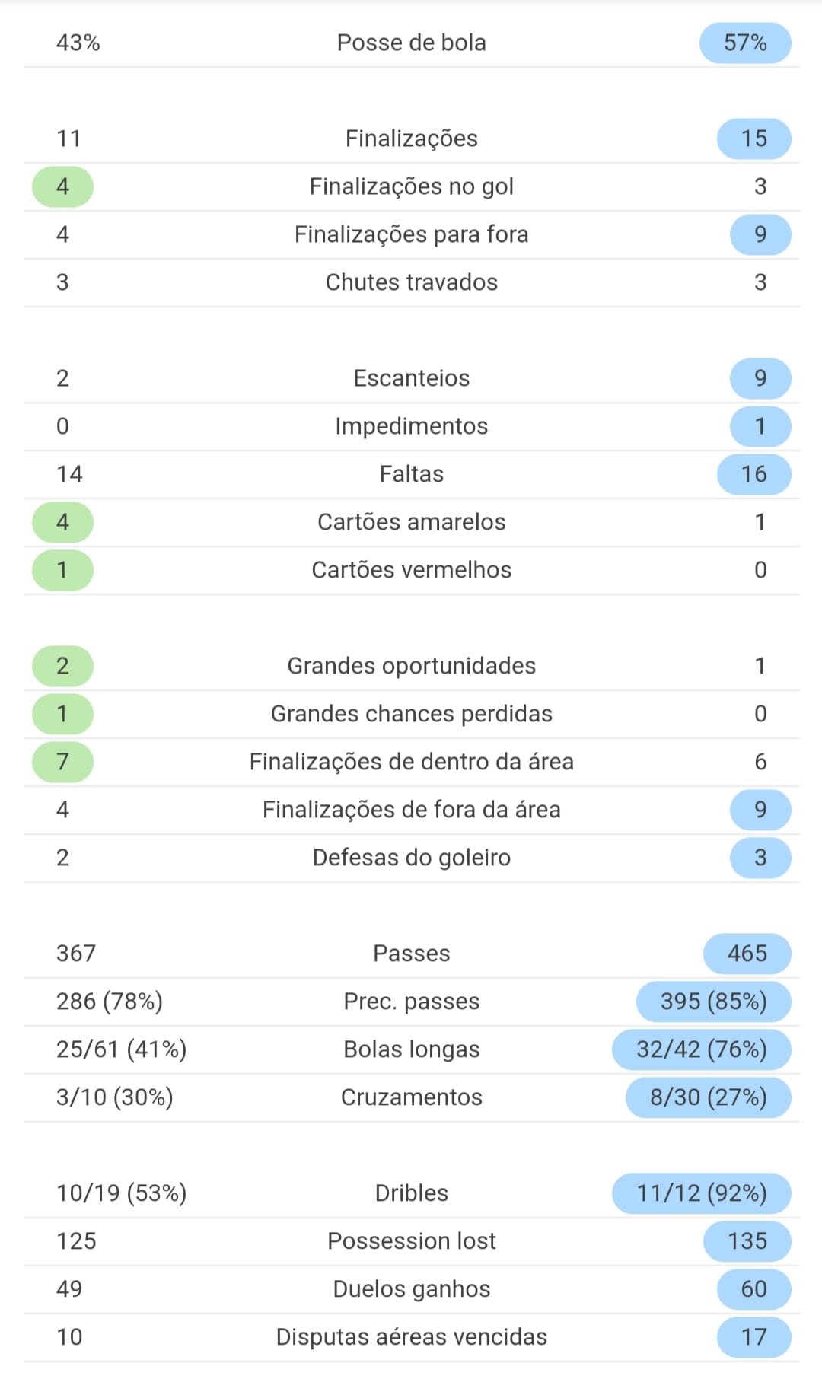Select the green 4 for Cartões amarelos
Screen dimensions: 822x1379
pyautogui.click(x=62, y=522)
